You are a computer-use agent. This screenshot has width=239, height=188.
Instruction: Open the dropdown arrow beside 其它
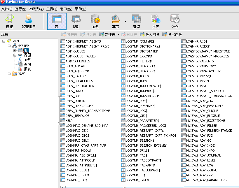click(125, 22)
